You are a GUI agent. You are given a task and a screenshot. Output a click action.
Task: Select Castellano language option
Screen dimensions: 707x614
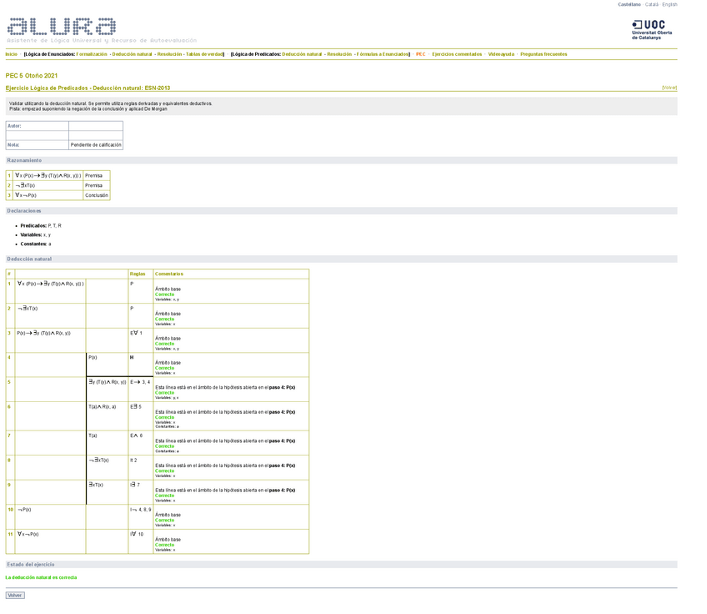(629, 4)
